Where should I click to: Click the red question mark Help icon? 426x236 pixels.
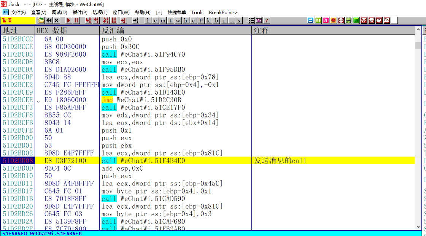click(267, 21)
